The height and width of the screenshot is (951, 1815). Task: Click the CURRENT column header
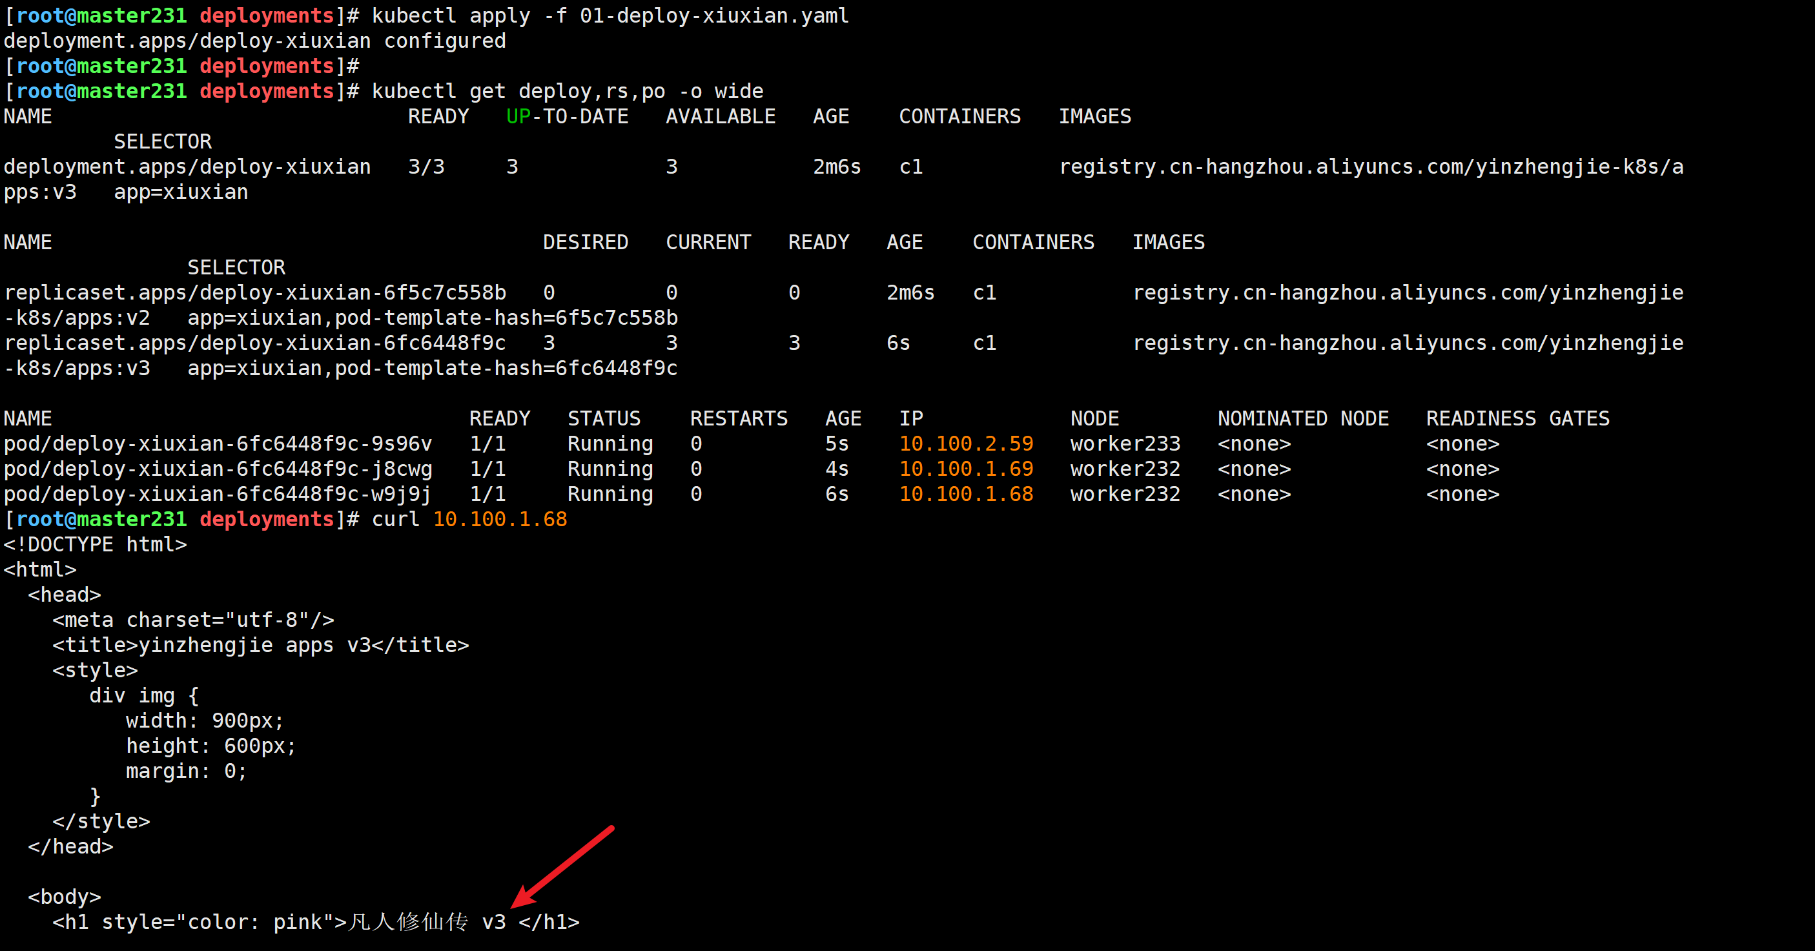point(708,242)
